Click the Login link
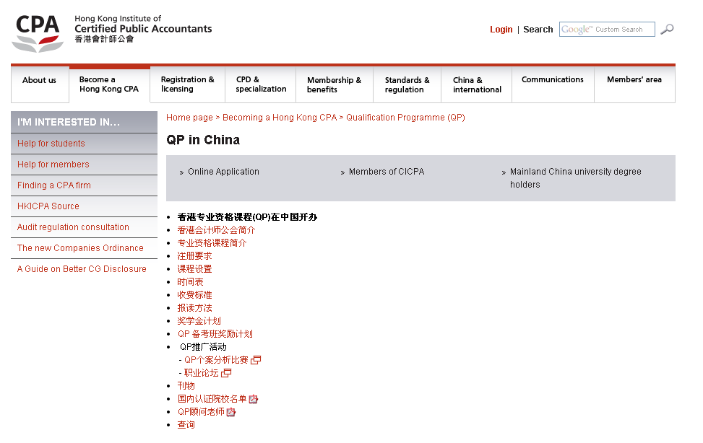703x443 pixels. [x=501, y=29]
